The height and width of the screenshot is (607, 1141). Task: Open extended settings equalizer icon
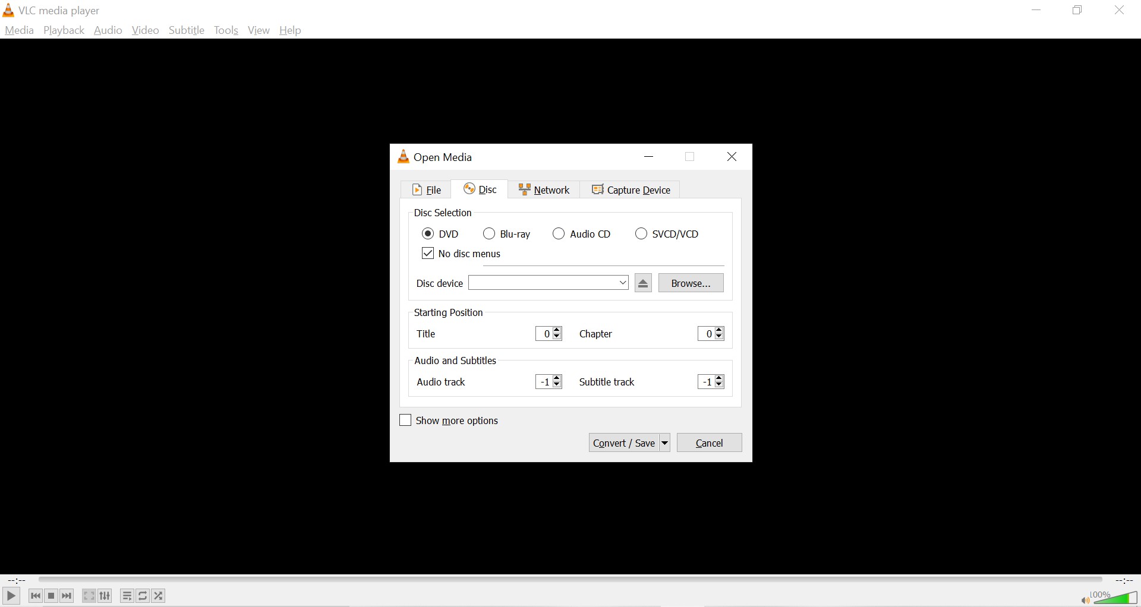point(105,596)
